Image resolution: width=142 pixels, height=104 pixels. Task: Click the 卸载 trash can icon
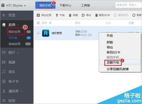pyautogui.click(x=70, y=15)
